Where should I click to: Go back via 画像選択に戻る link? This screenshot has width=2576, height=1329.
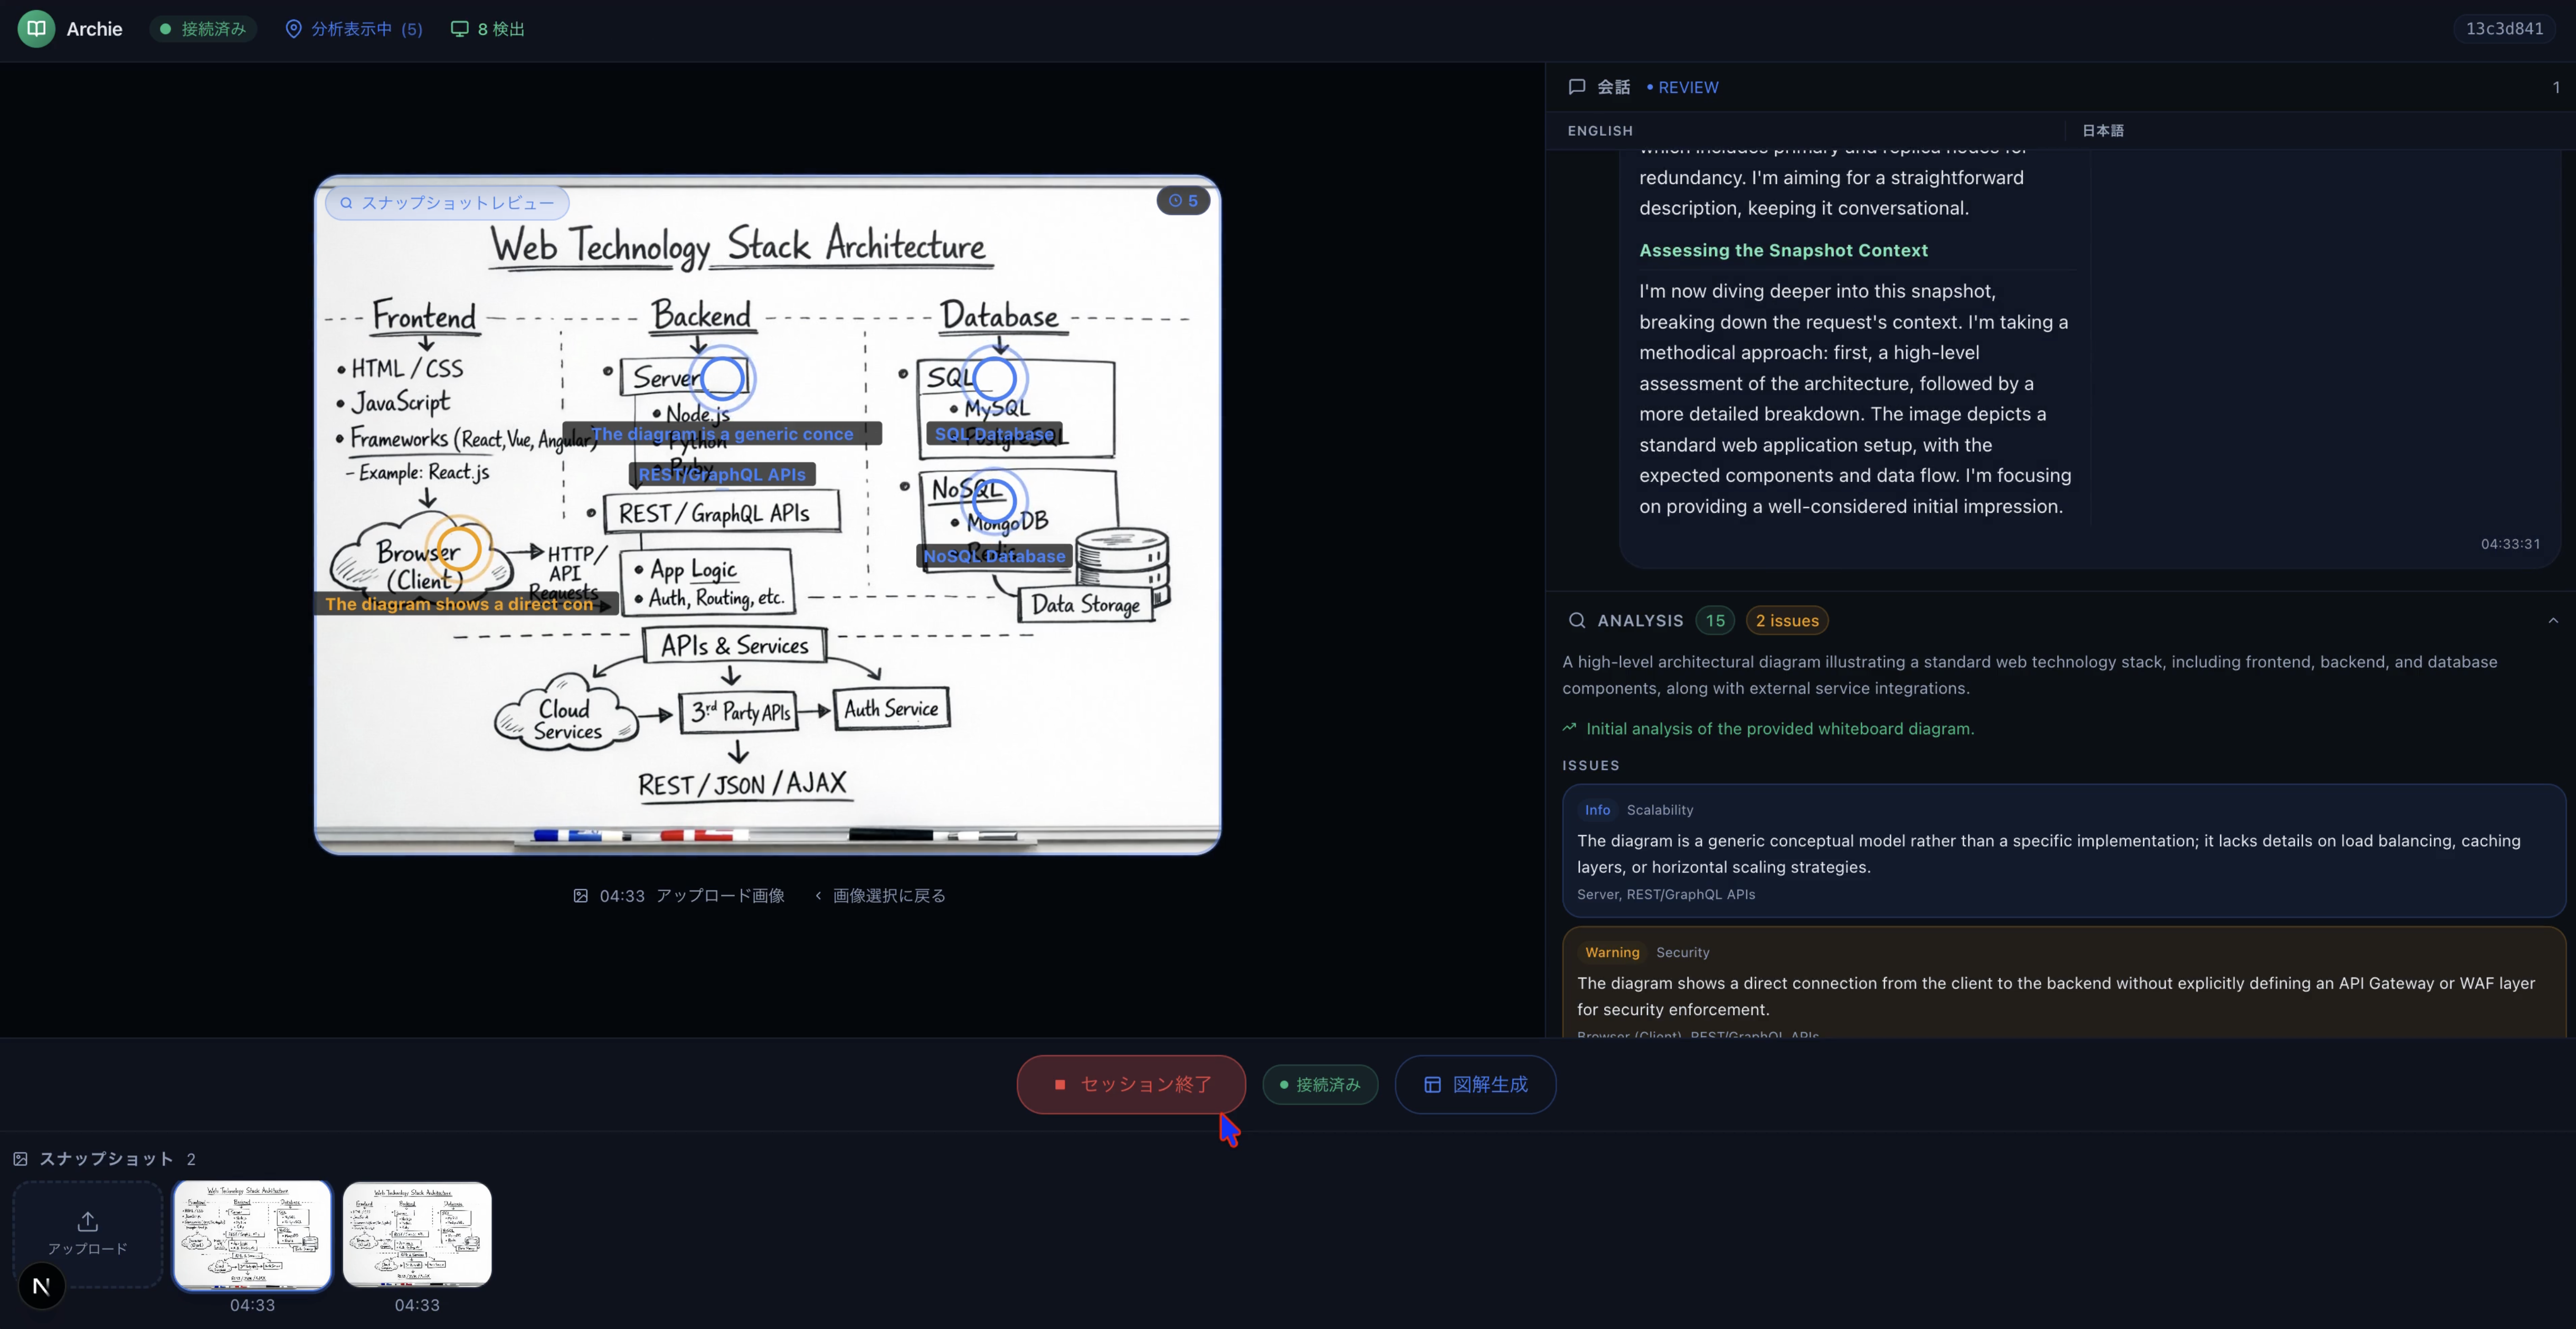pos(880,896)
